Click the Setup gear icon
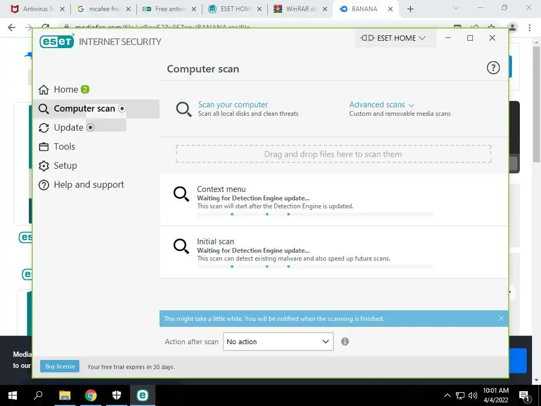Screen dimensions: 541x406 (x=44, y=165)
